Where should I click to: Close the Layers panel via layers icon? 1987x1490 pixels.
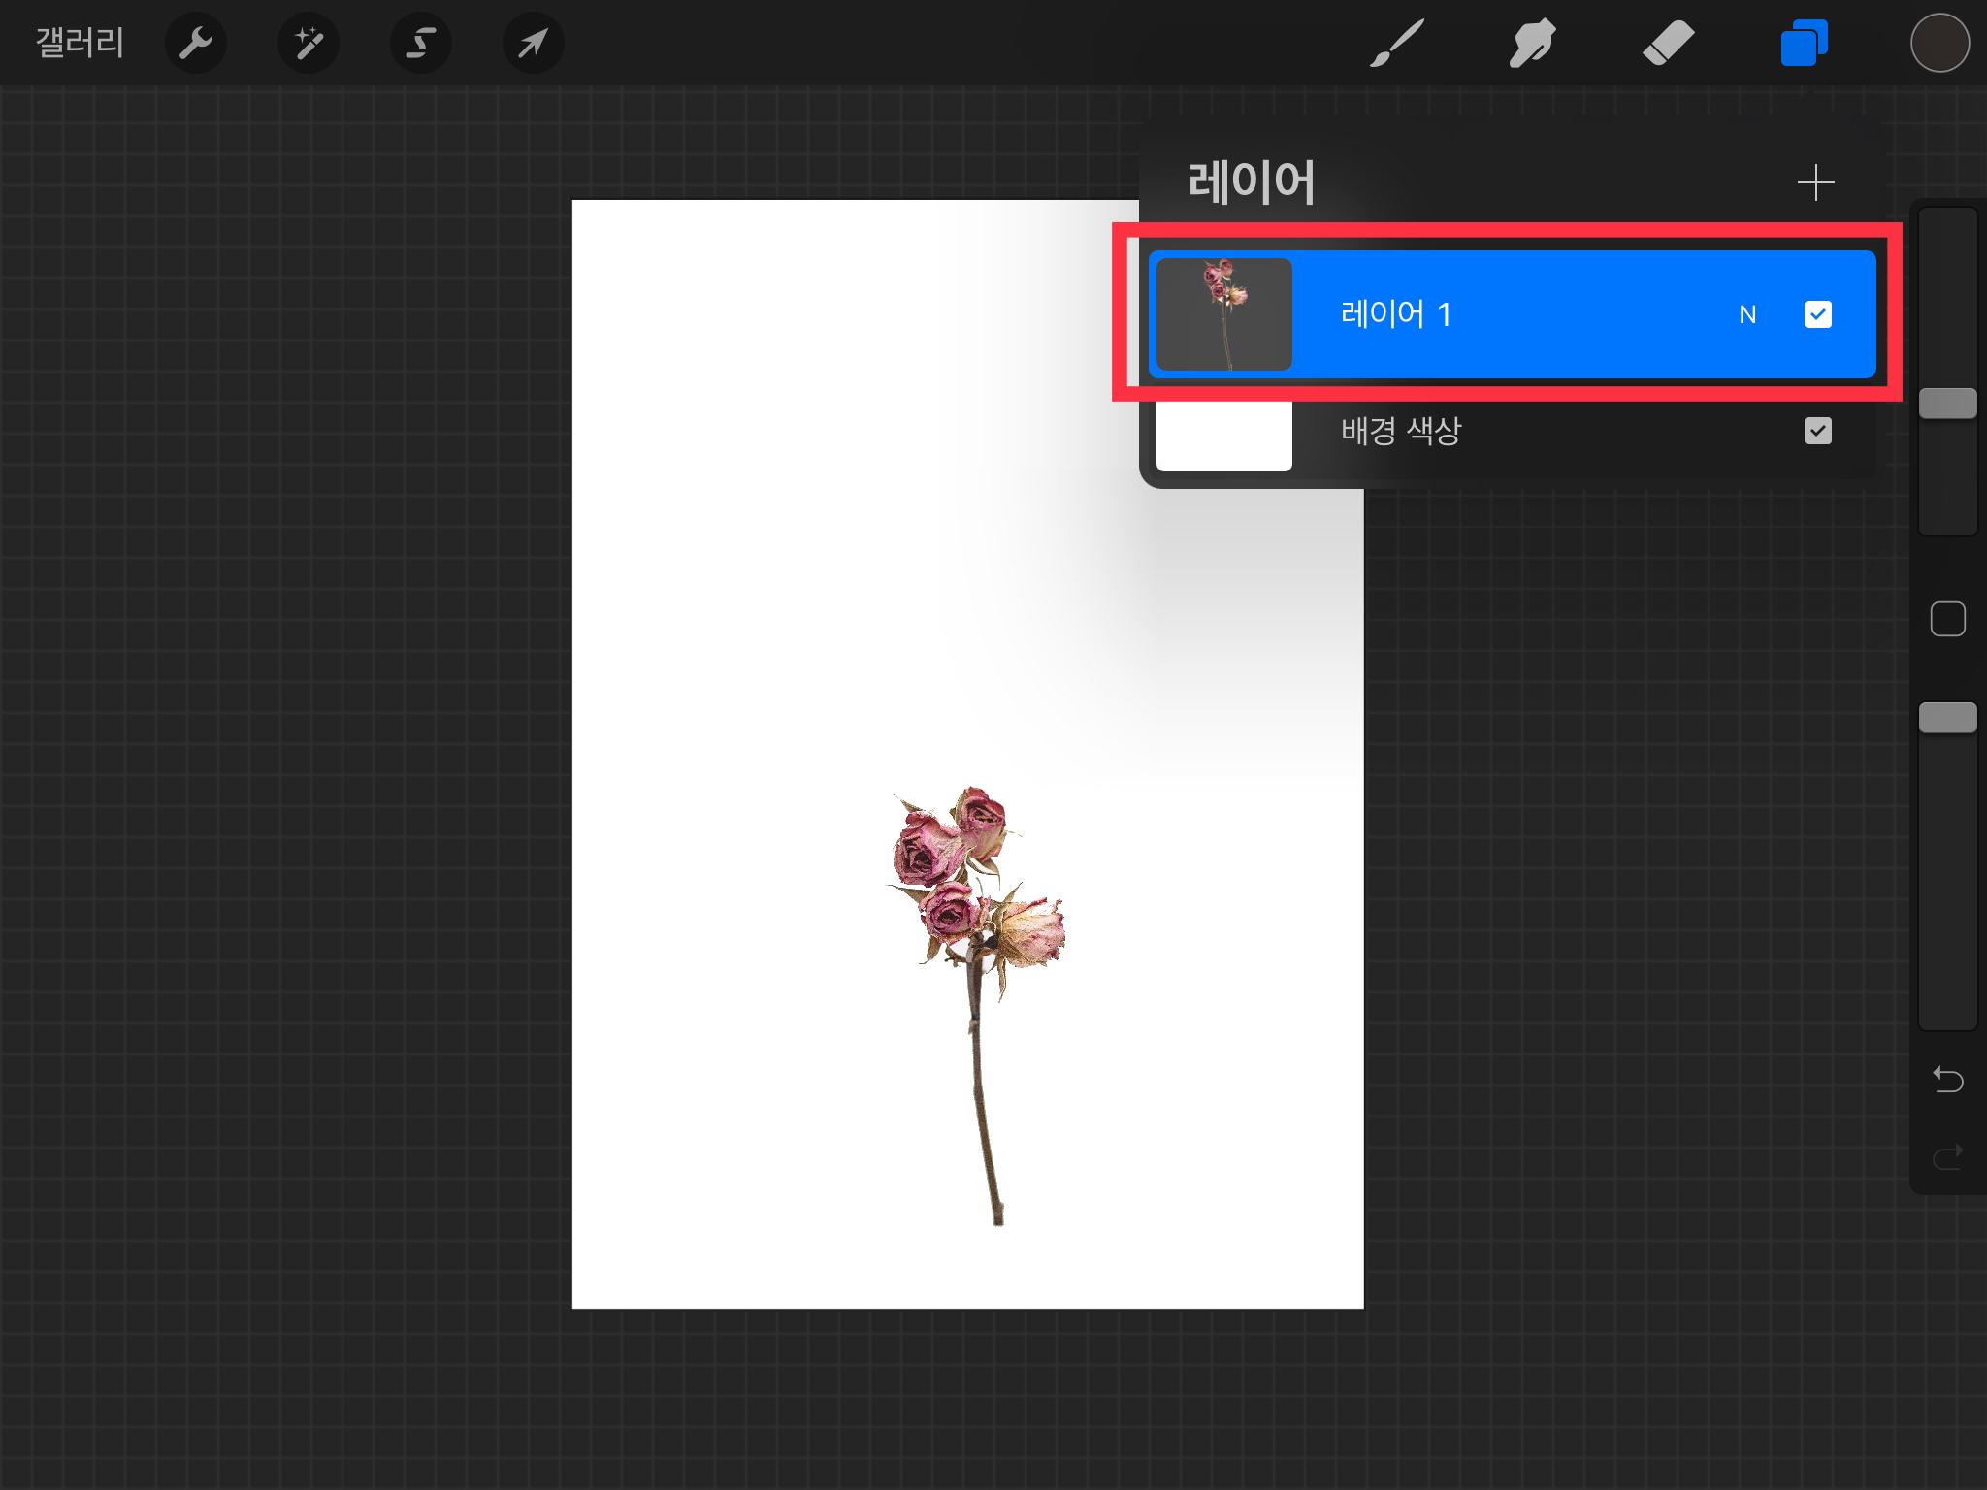pos(1804,43)
